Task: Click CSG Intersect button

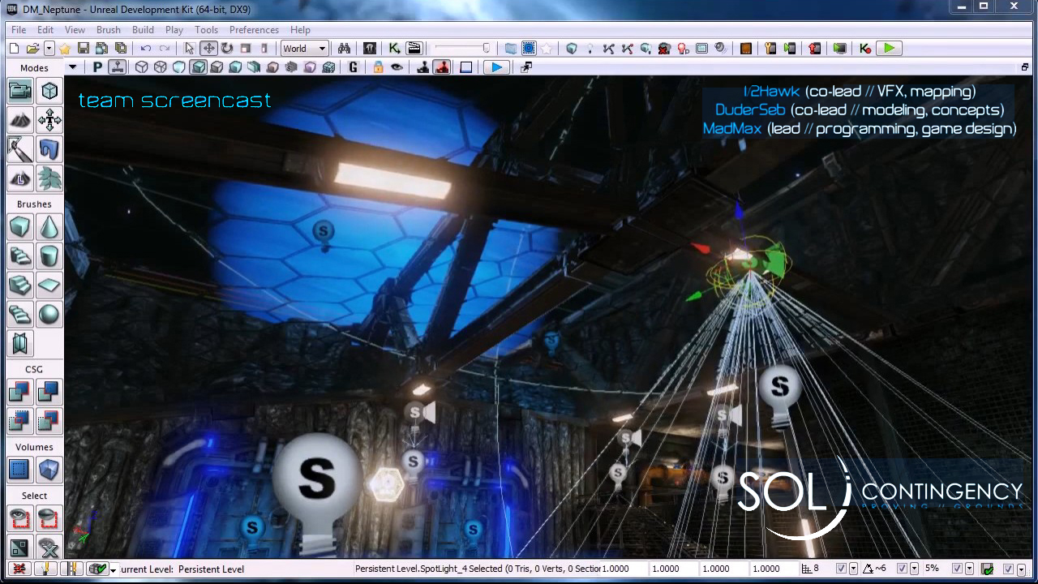Action: click(x=20, y=421)
